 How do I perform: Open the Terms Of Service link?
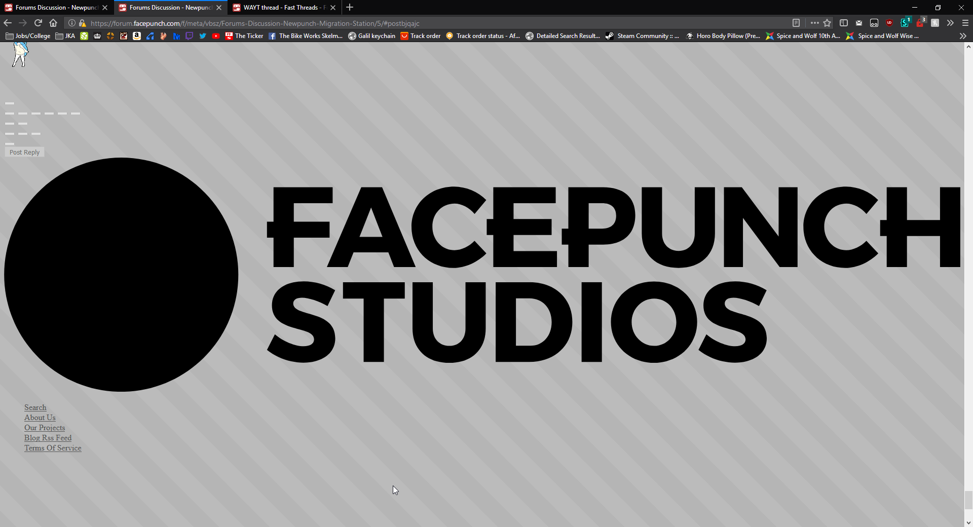click(x=53, y=448)
